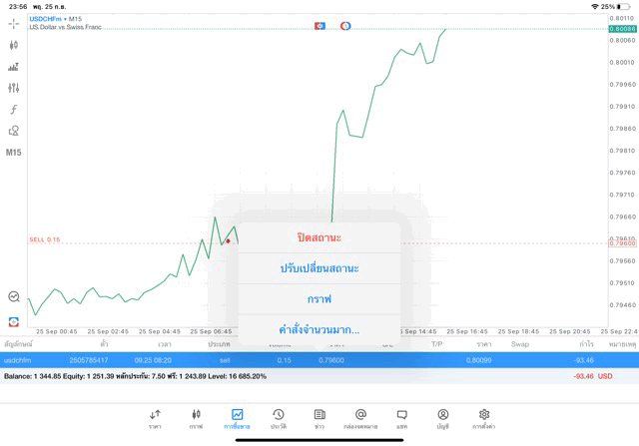This screenshot has width=639, height=446.
Task: Choose ปิดสถานะ (close position) from menu
Action: tap(319, 238)
